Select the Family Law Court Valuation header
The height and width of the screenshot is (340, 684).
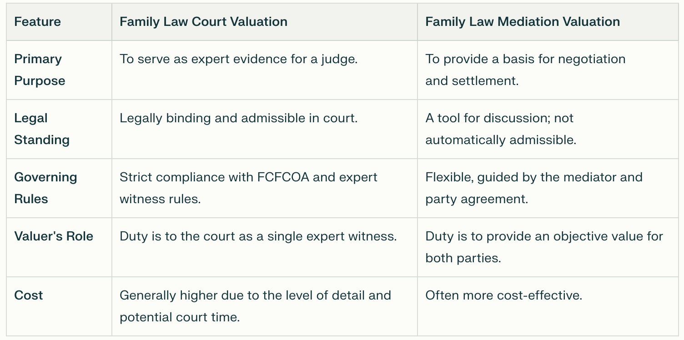(x=203, y=22)
